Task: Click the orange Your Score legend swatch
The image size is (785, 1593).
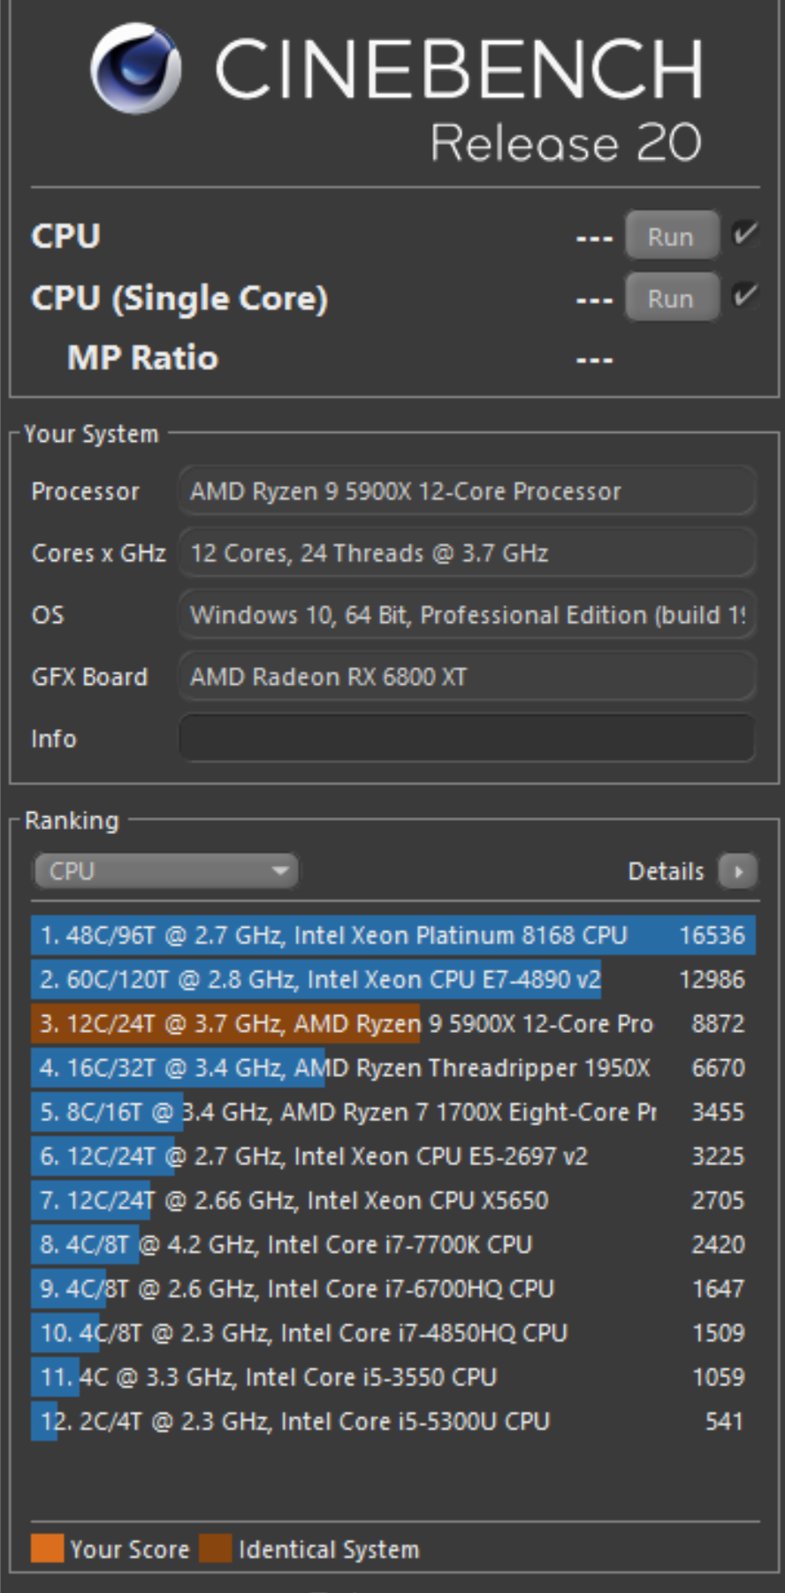Action: coord(47,1548)
